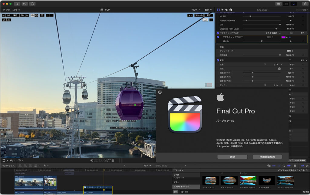The height and width of the screenshot is (195, 310).
Task: Click the 謝辞 acknowledgements button
Action: pos(232,157)
